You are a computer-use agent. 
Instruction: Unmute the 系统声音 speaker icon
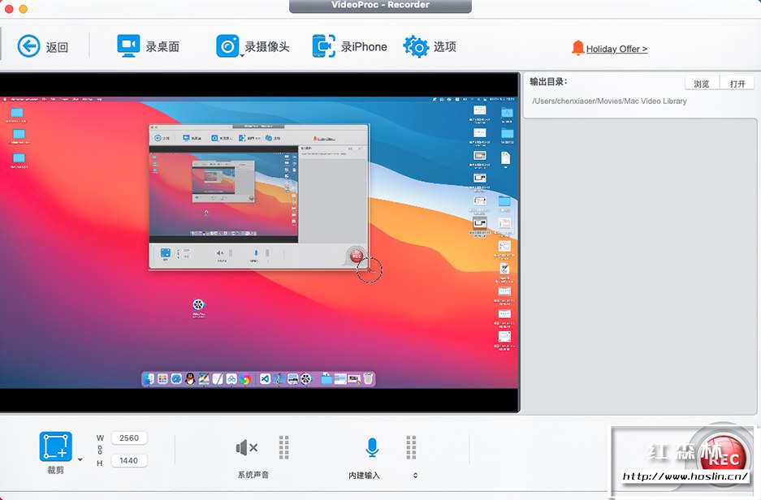(x=247, y=447)
